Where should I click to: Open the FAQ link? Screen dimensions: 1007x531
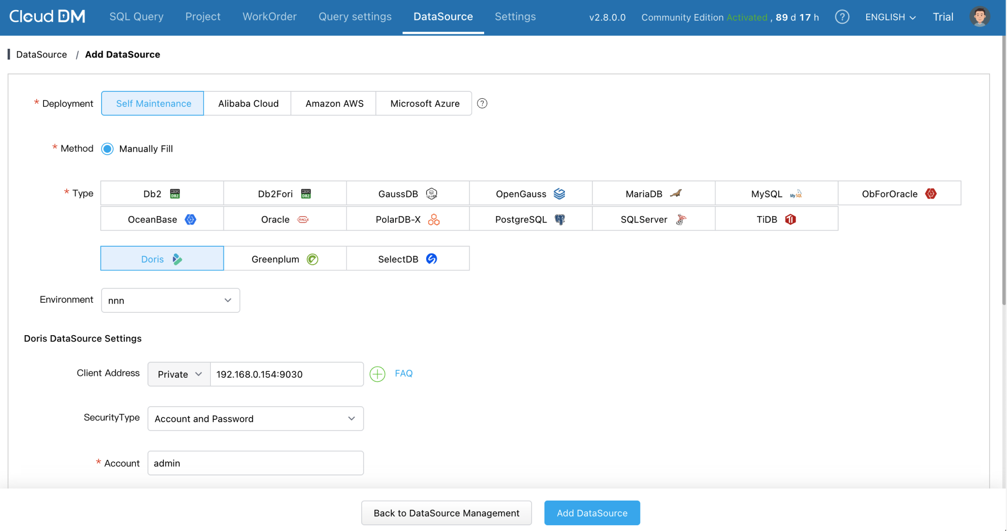pos(404,373)
